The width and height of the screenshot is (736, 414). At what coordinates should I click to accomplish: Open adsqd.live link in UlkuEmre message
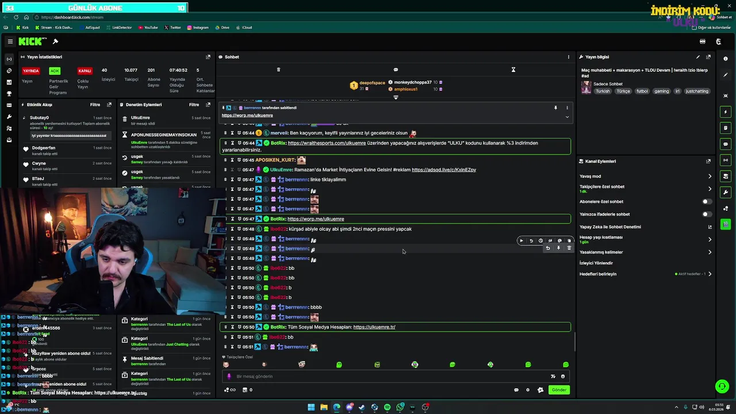pos(444,170)
